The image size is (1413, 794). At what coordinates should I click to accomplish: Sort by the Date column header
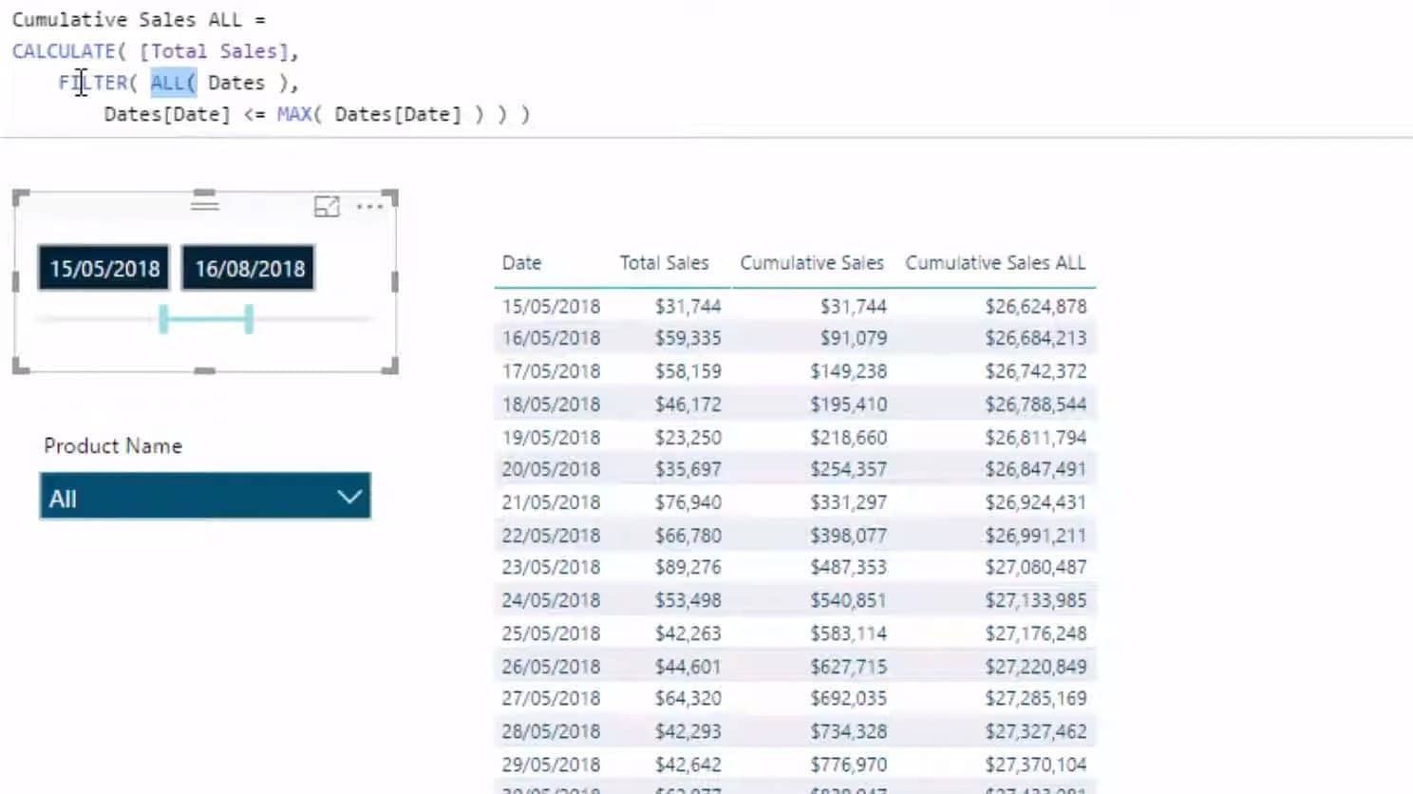(521, 263)
